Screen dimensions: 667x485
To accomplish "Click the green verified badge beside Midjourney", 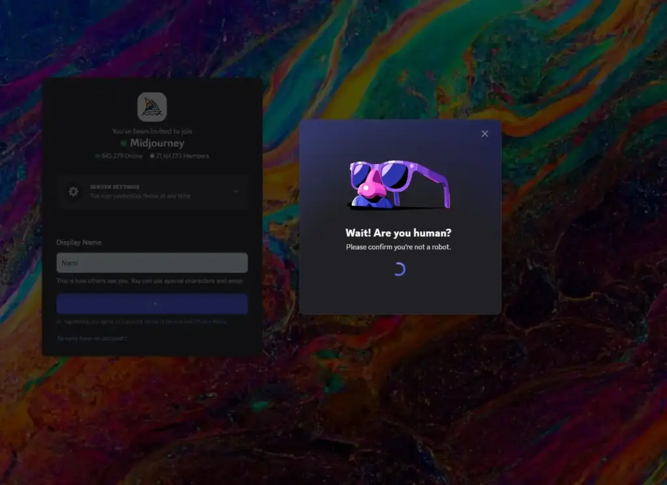I will [124, 143].
